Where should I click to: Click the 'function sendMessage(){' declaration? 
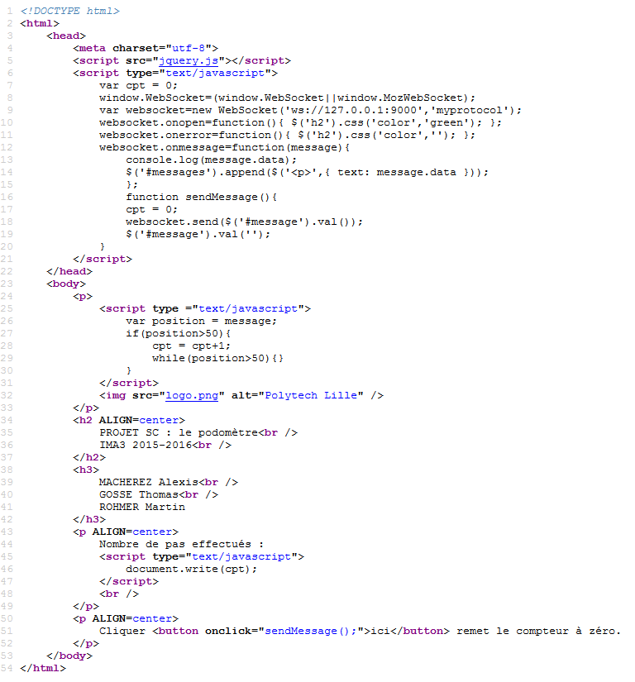(x=202, y=197)
